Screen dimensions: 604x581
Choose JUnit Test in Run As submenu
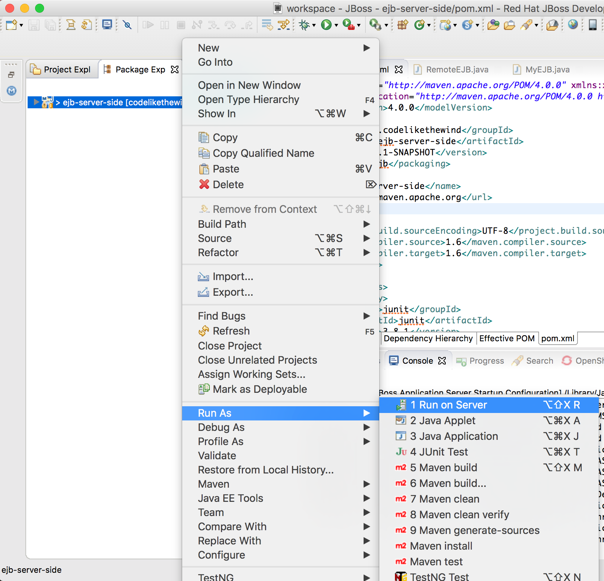(489, 452)
